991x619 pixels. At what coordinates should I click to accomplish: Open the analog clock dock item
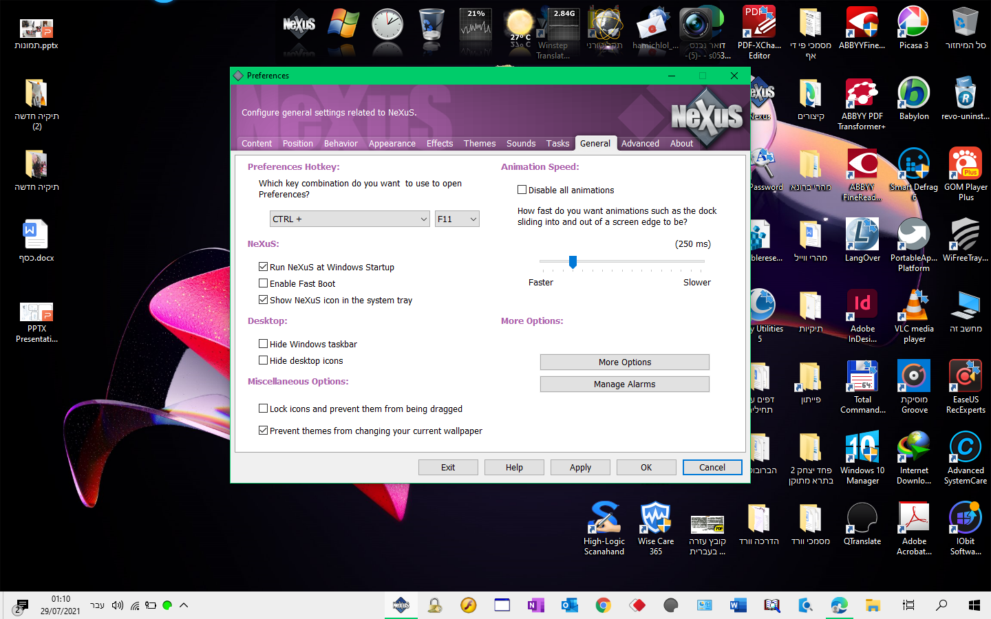(387, 25)
